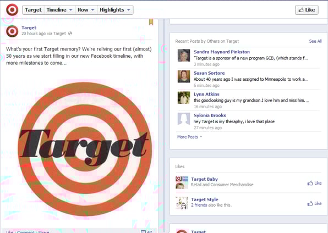
Task: Open Susan Sortore's profile name
Action: coord(209,73)
